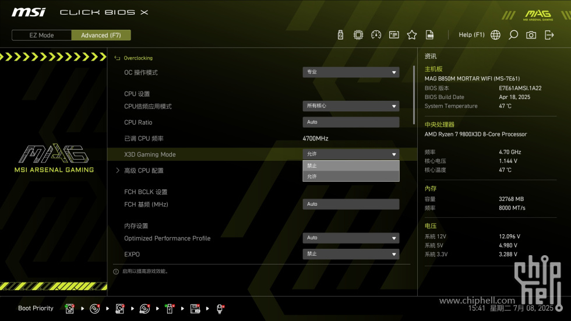Click the 核心电压 1.144 V value
The height and width of the screenshot is (321, 571).
[508, 161]
